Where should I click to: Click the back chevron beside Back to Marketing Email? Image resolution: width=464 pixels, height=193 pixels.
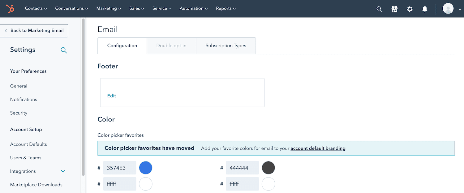(6, 31)
